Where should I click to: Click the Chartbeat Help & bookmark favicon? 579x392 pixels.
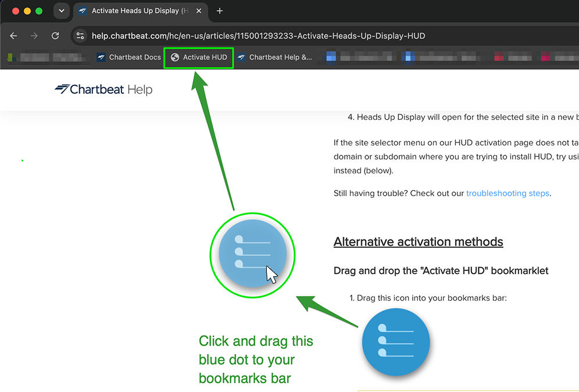pyautogui.click(x=241, y=57)
